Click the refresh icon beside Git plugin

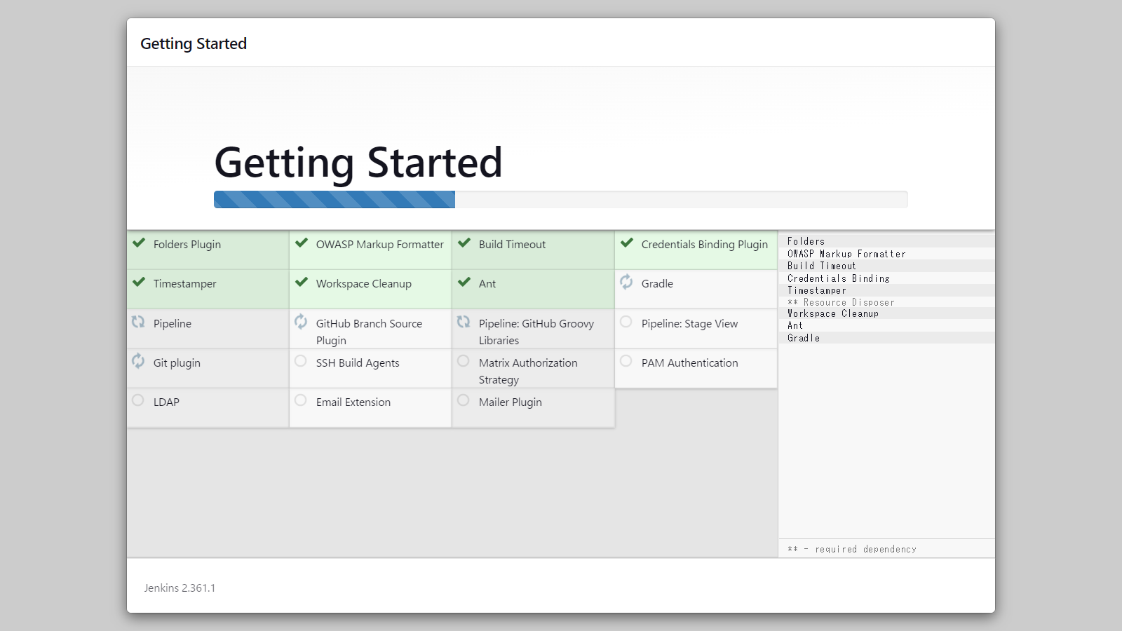click(138, 361)
